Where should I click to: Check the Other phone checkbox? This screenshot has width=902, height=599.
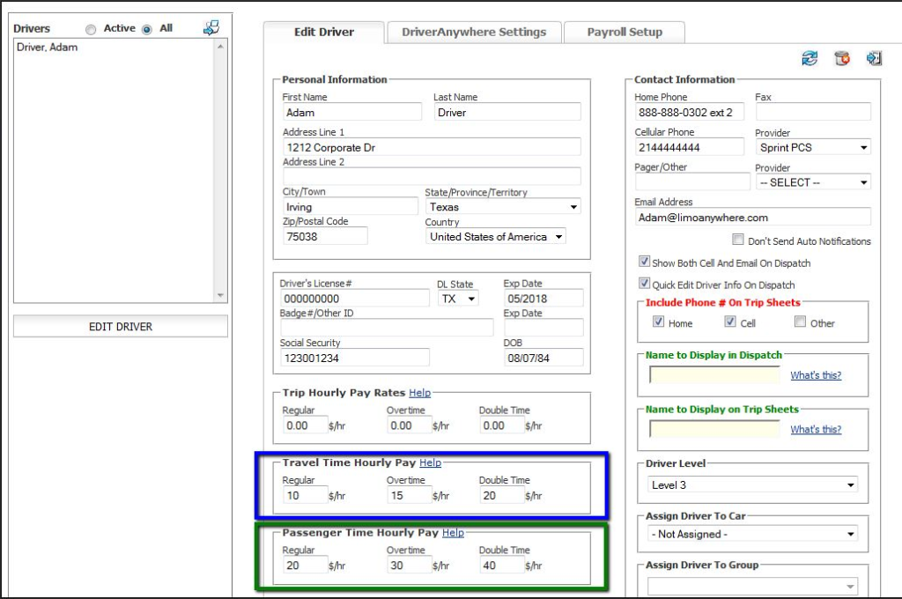coord(800,322)
